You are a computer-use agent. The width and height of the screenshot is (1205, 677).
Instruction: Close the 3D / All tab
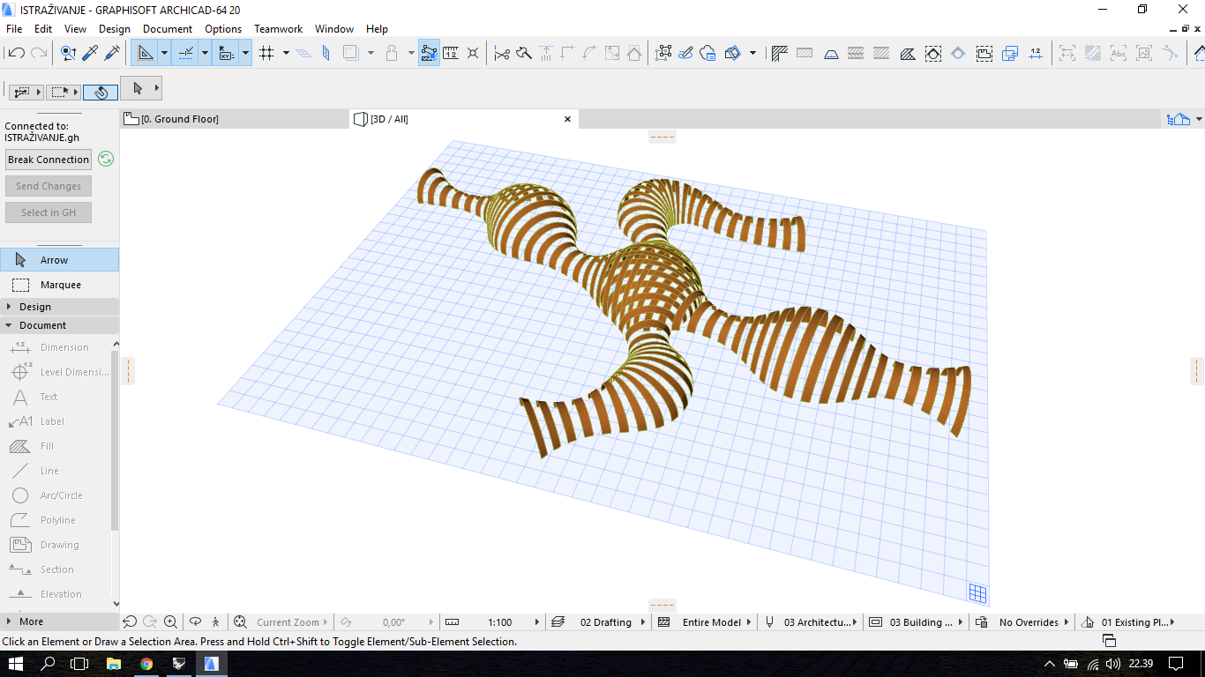[567, 119]
